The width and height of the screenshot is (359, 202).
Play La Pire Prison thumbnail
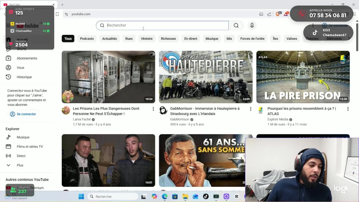(303, 77)
